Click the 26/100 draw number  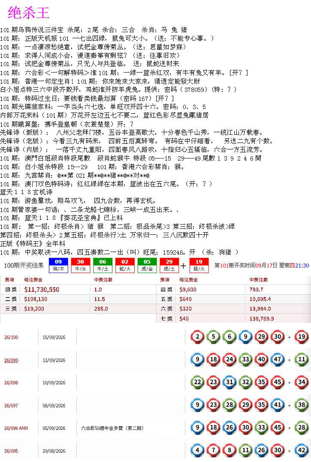[11, 337]
